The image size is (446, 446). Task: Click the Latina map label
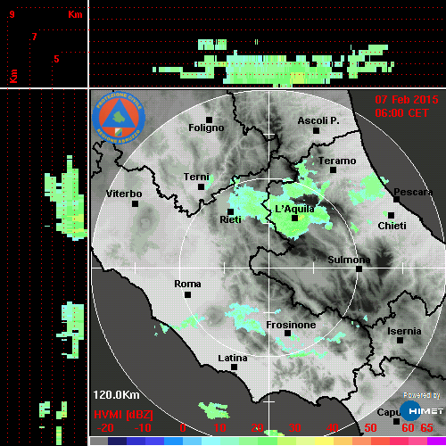pyautogui.click(x=233, y=359)
